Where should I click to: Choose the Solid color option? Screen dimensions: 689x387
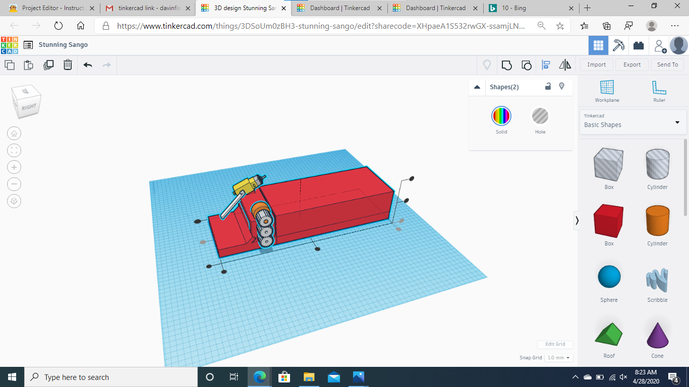(x=501, y=116)
